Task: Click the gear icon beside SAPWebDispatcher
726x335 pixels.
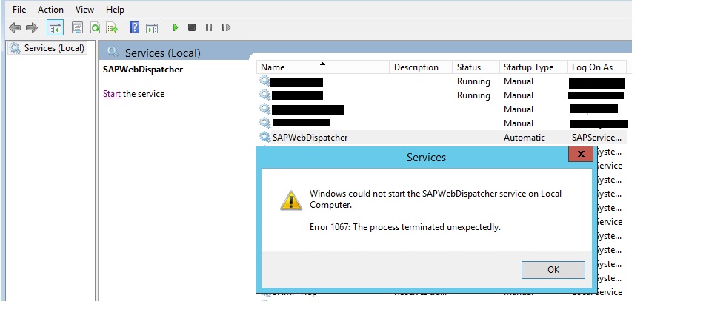Action: 265,138
